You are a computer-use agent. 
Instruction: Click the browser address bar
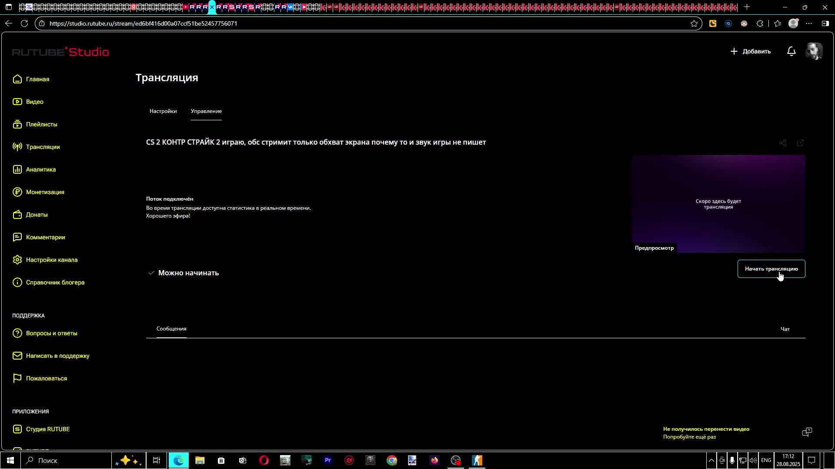pos(348,23)
